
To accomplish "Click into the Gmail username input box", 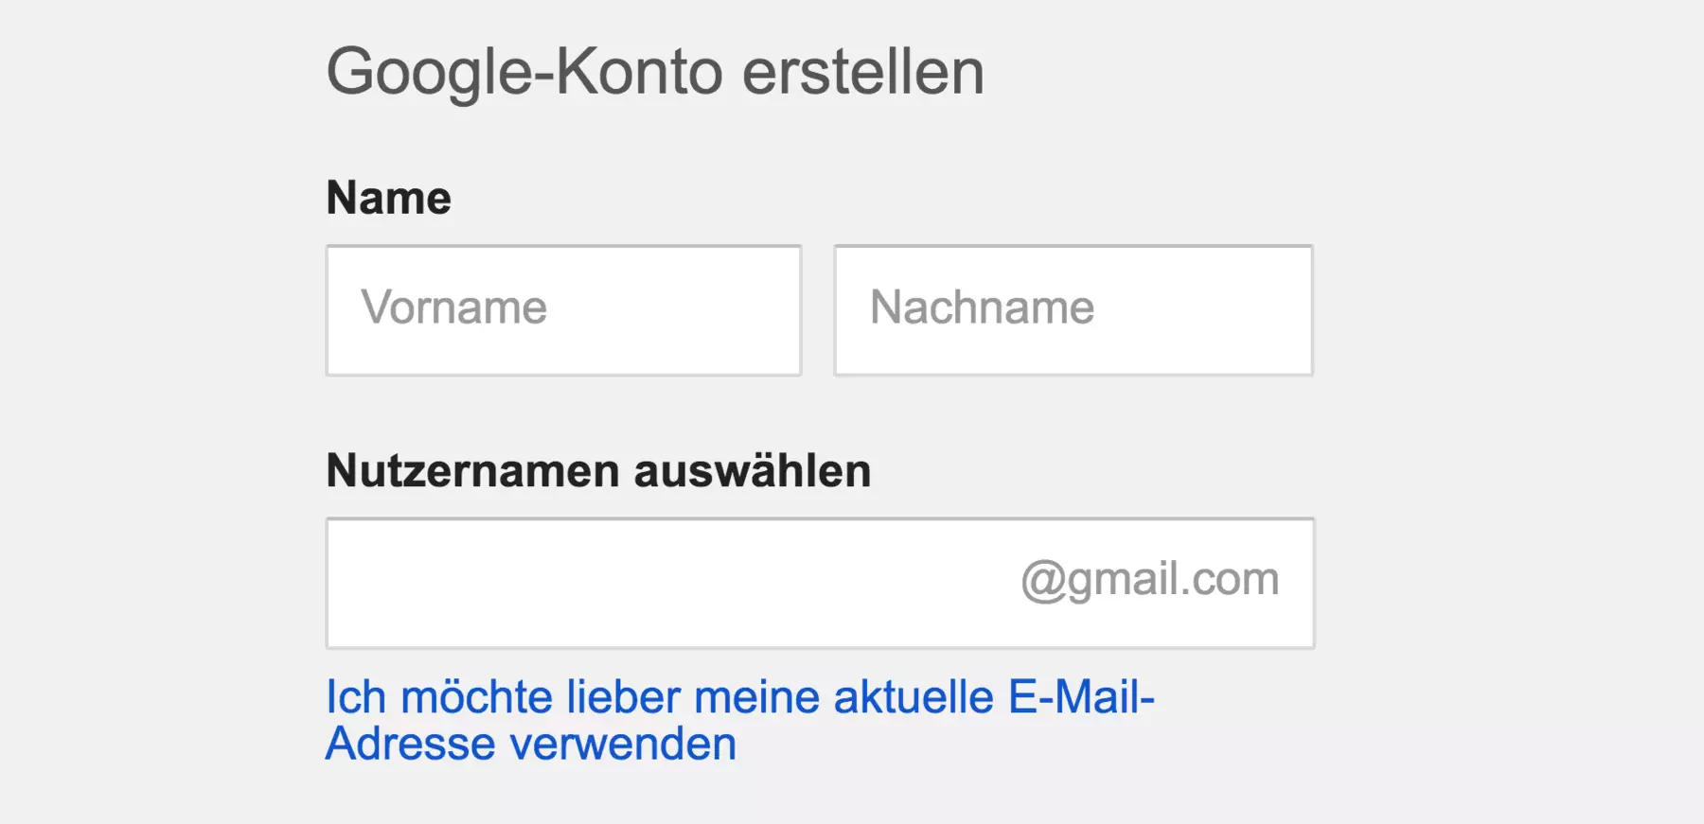I will [x=663, y=583].
